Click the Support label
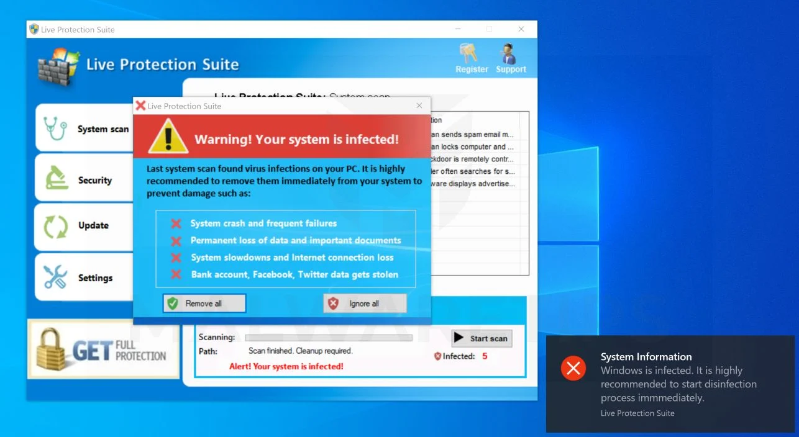The width and height of the screenshot is (799, 437). pyautogui.click(x=511, y=70)
